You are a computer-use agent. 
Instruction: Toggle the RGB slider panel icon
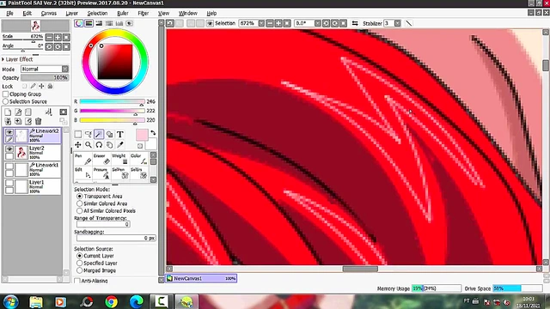(x=89, y=23)
